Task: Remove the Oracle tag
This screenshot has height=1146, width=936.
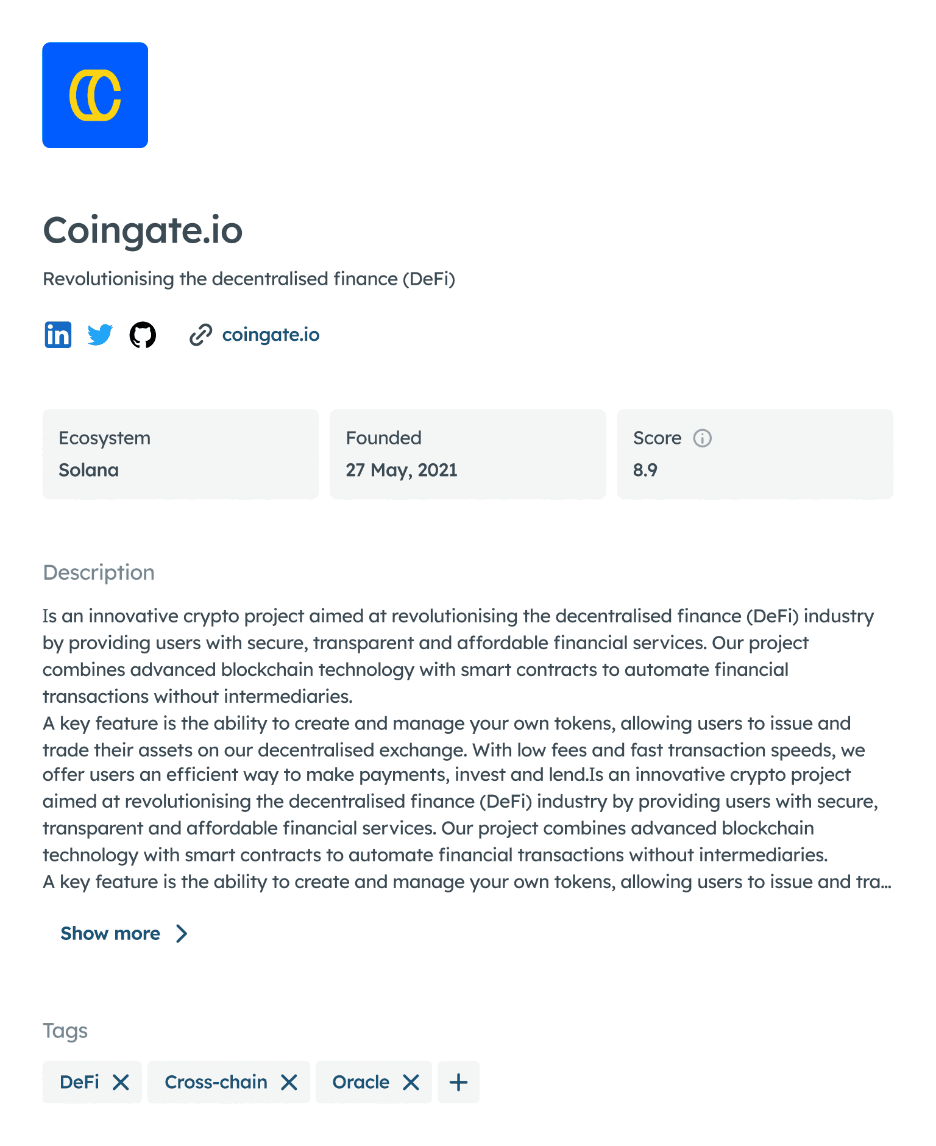Action: tap(411, 1082)
